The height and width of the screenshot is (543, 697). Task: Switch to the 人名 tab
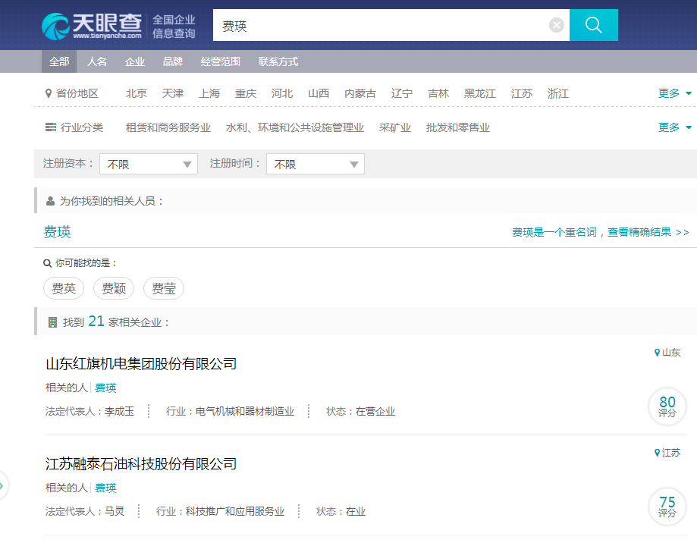pos(97,62)
